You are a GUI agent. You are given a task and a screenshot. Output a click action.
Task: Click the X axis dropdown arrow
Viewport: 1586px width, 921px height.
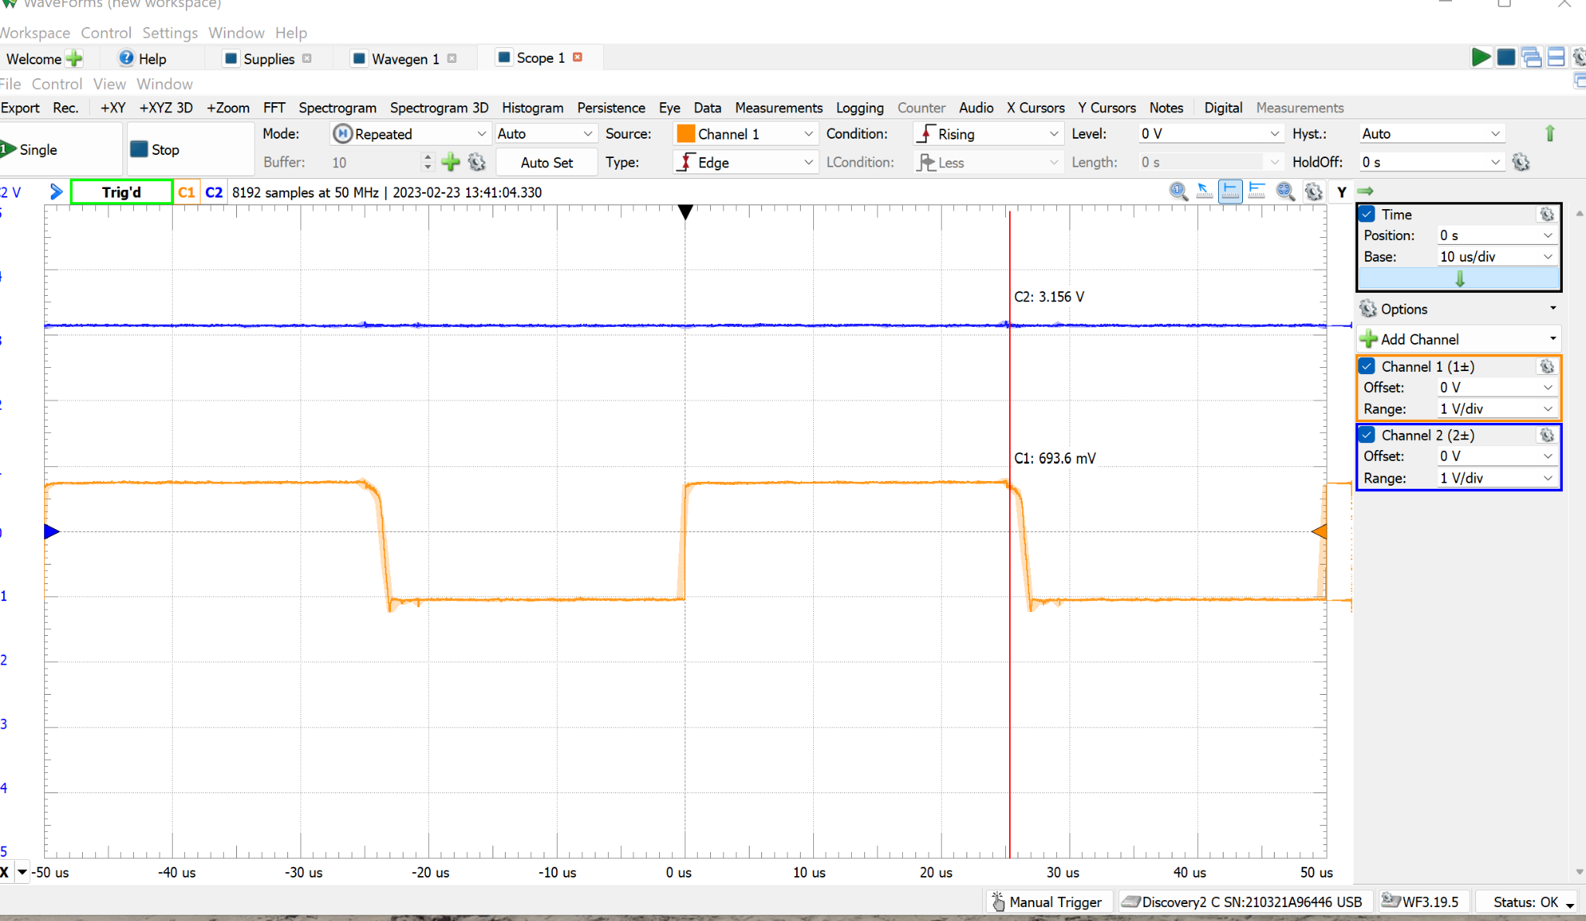(22, 872)
